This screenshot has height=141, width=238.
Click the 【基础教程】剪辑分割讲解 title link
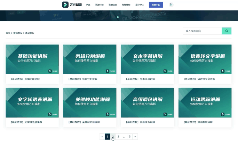pyautogui.click(x=82, y=79)
